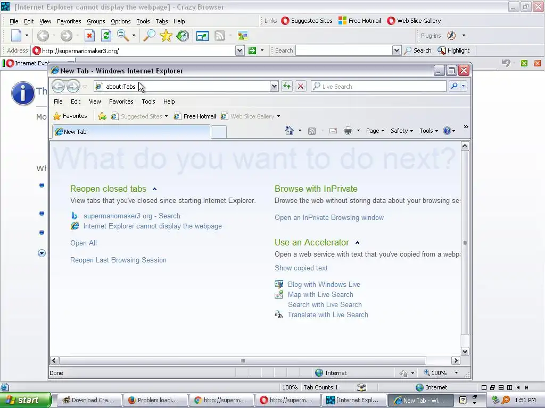Screen dimensions: 545x408
Task: Click the IE Live Search magnifier button
Action: coord(454,86)
